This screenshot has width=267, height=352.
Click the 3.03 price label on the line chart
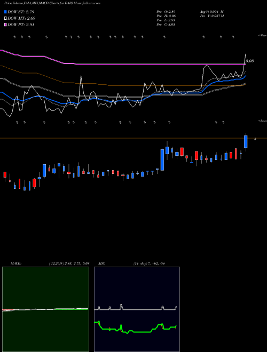point(250,61)
